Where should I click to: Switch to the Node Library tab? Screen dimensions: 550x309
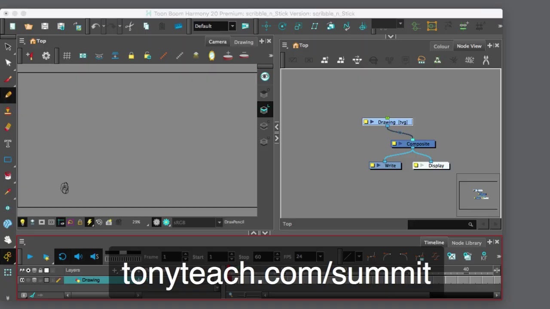tap(467, 243)
